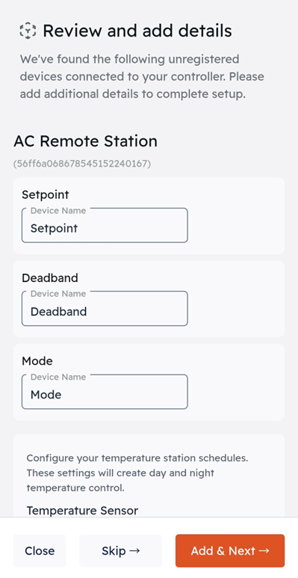The width and height of the screenshot is (298, 578).
Task: Click the Device Name floating label above Setpoint
Action: [x=58, y=210]
